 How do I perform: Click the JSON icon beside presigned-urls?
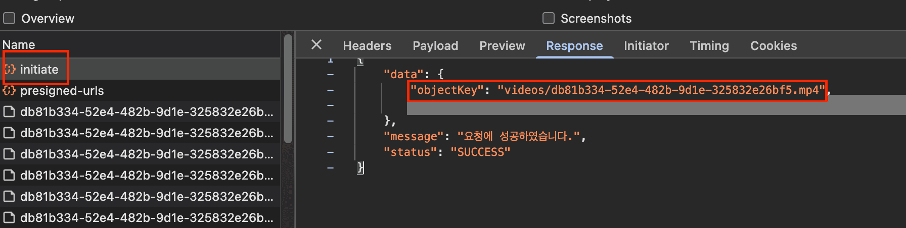[9, 91]
